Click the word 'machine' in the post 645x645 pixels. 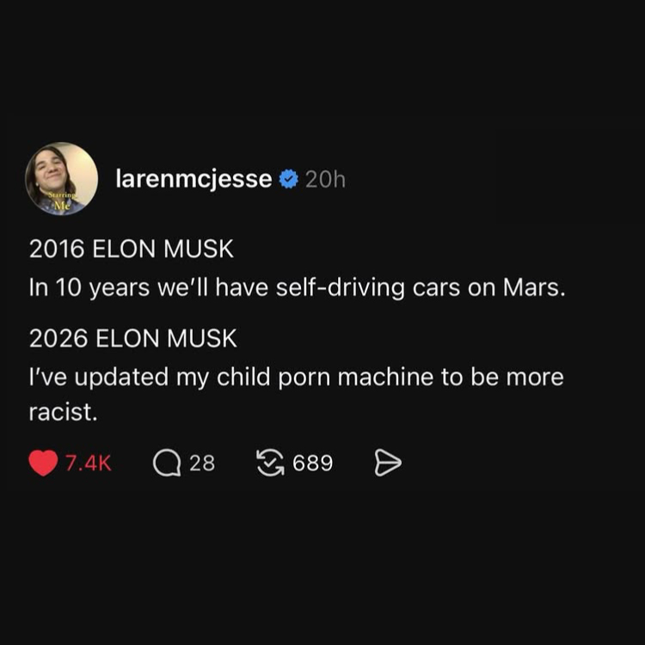pos(385,378)
